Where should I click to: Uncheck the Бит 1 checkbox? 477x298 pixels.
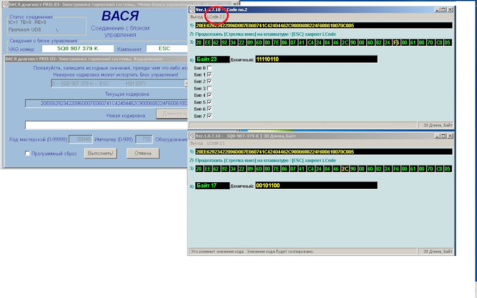point(209,74)
